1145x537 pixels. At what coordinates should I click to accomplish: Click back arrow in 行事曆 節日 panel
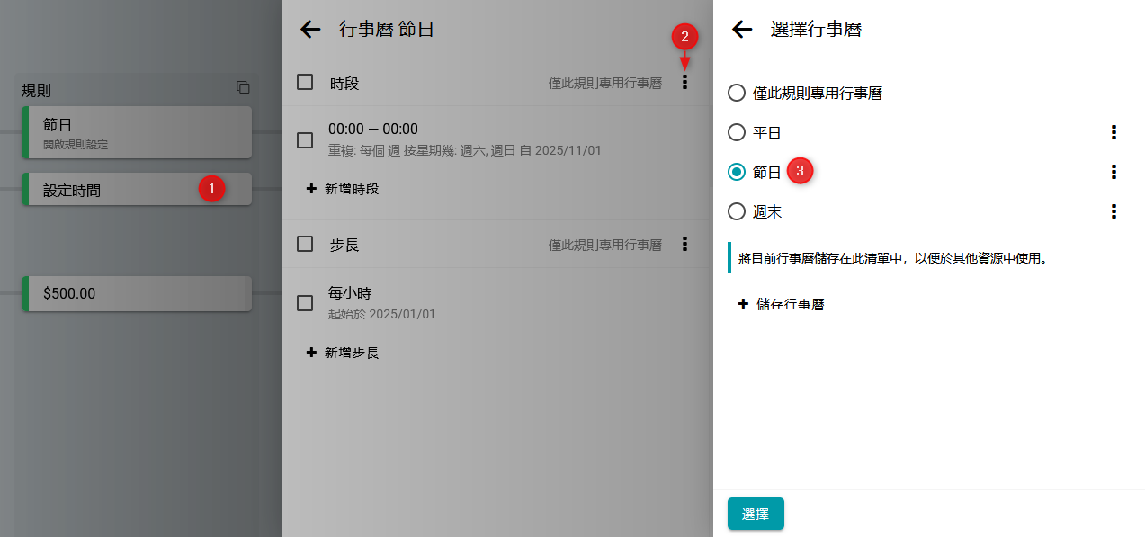tap(310, 30)
